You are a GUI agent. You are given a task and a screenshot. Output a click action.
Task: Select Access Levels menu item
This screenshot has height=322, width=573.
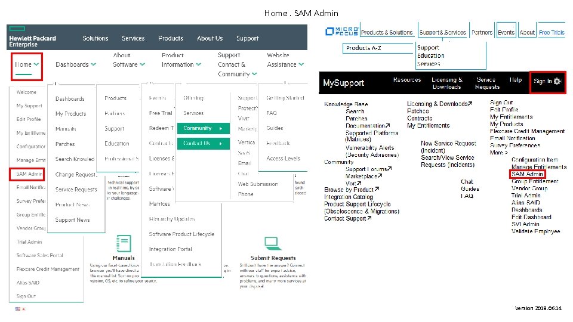tap(283, 159)
